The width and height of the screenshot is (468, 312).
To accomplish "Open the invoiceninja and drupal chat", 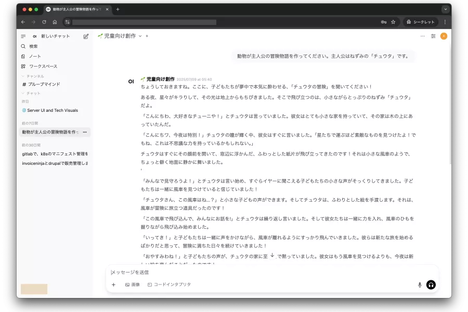I will [x=55, y=163].
